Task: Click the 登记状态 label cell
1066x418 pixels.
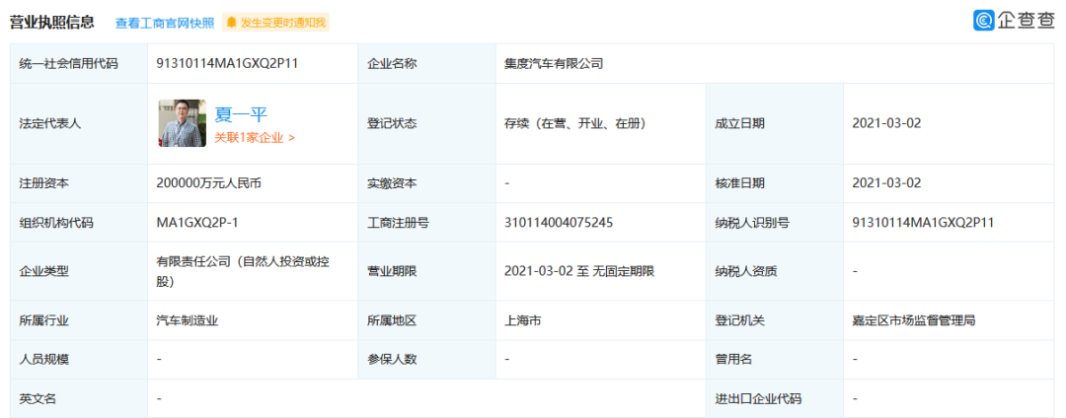Action: (426, 123)
